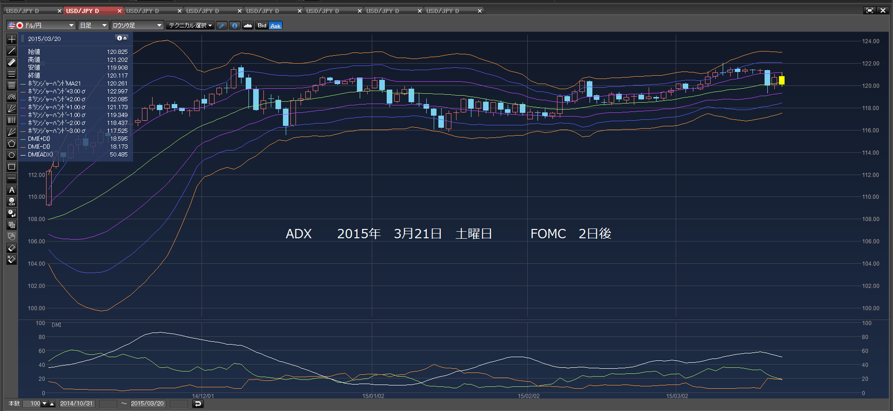Open the テクニカル選択 dropdown
Viewport: 893px width, 411px height.
[x=190, y=26]
